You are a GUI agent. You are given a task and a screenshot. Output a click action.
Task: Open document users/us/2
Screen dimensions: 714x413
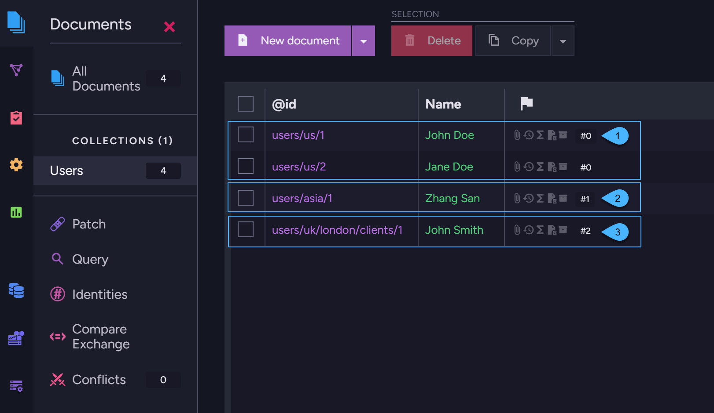pyautogui.click(x=299, y=167)
